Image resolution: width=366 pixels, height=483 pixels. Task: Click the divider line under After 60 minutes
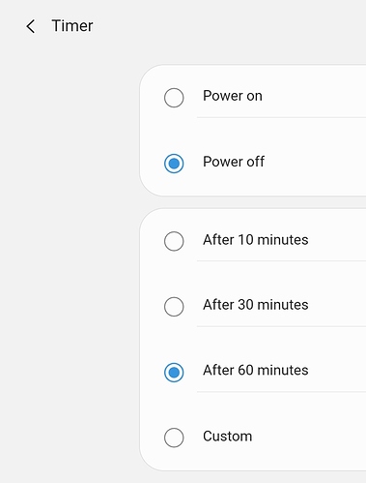281,392
